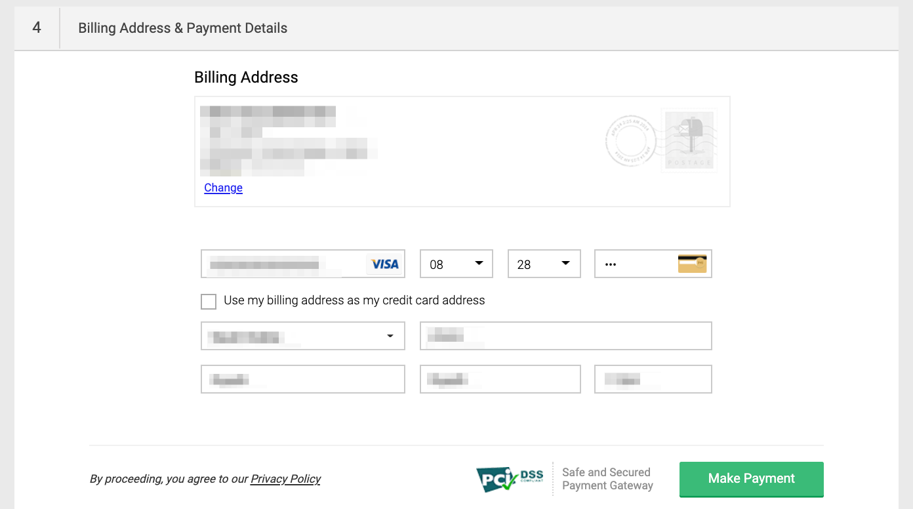Viewport: 913px width, 509px height.
Task: Enable use billing address as credit card address
Action: [209, 301]
